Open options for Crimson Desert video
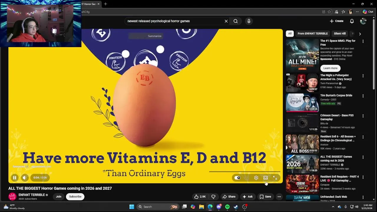 (363, 116)
